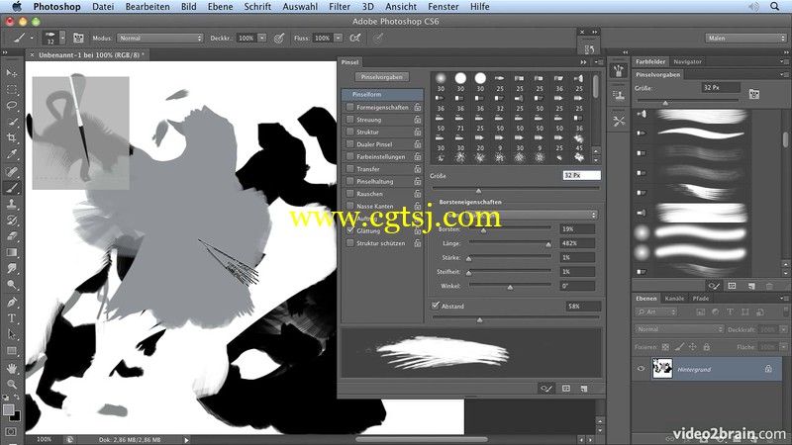Switch to the Pfade tab
The width and height of the screenshot is (792, 445).
[701, 299]
